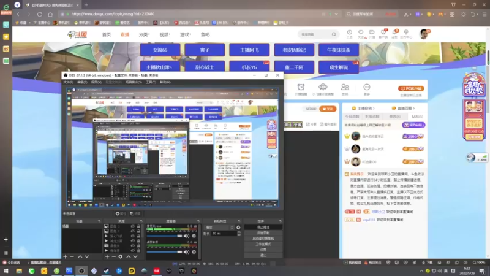Remove the selected OBS source
This screenshot has height=276, width=490.
click(x=114, y=256)
